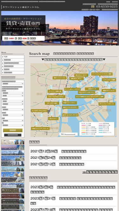The width and height of the screenshot is (119, 211).
Task: Open the news entry dated 2021年6月24日
Action: pyautogui.click(x=73, y=158)
